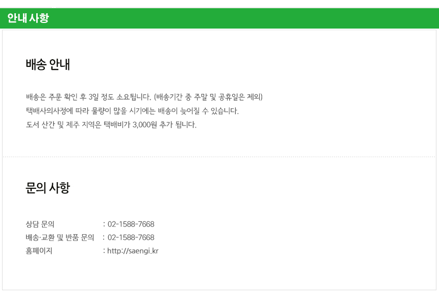This screenshot has width=439, height=302.
Task: Click the text about 택배사의사정 delays
Action: click(132, 111)
